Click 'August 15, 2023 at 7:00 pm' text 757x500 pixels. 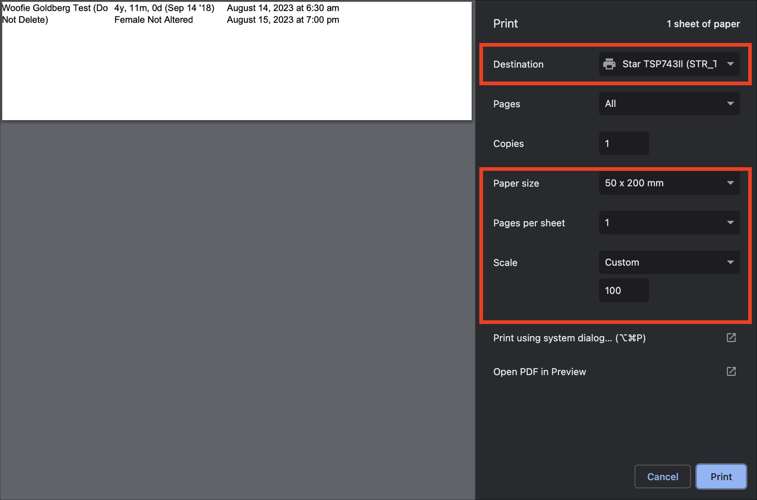click(x=283, y=20)
